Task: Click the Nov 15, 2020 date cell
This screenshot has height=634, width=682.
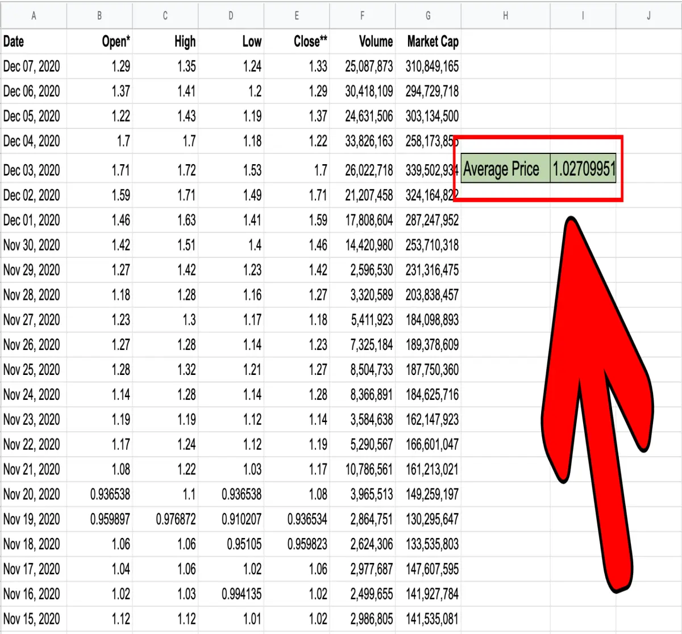Action: pos(34,619)
